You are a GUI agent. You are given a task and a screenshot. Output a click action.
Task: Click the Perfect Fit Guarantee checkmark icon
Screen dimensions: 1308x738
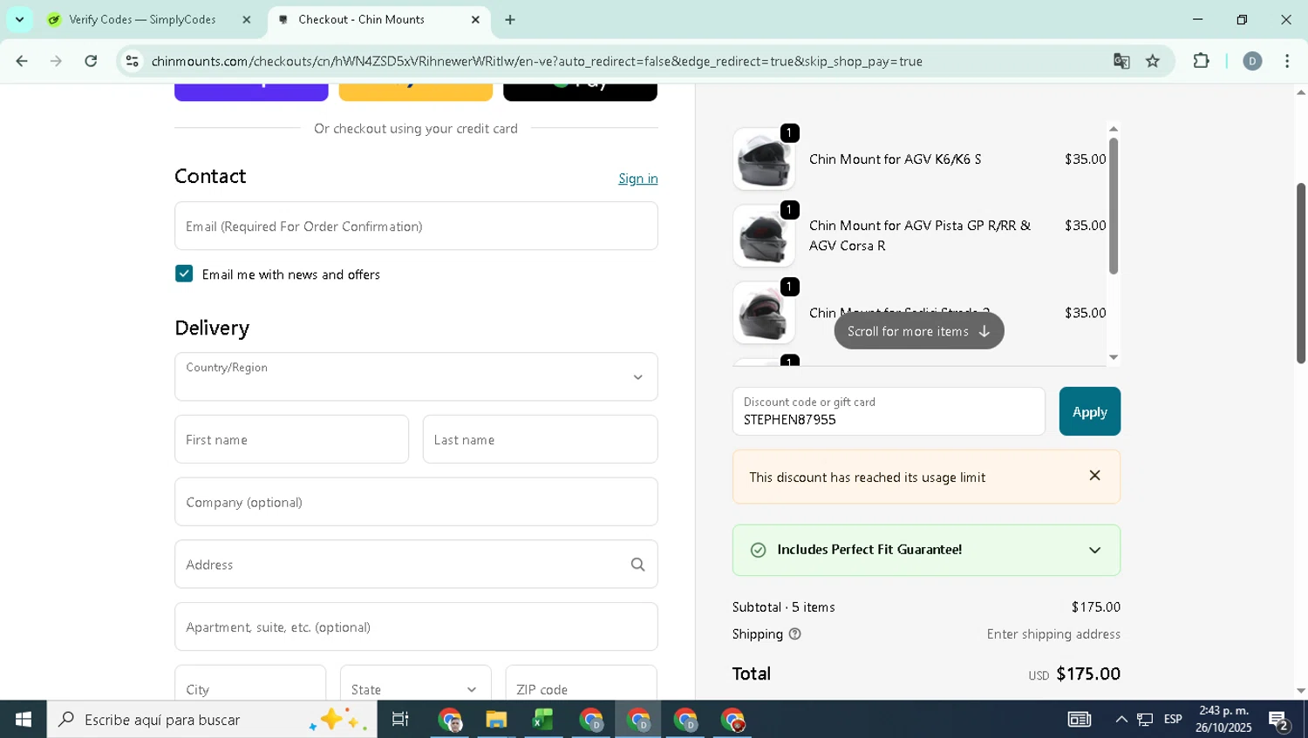[758, 550]
